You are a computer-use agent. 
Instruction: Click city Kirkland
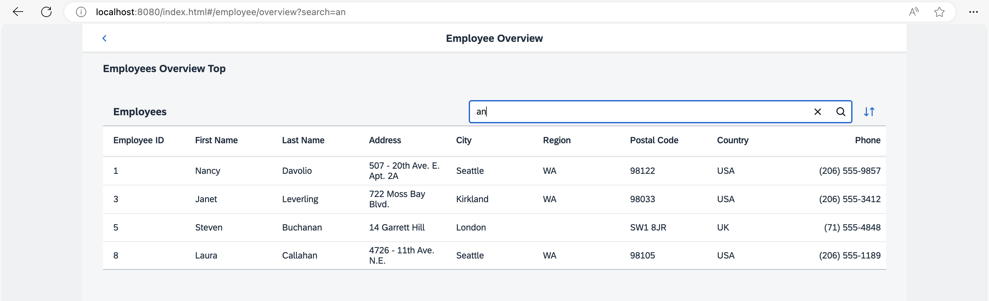[472, 199]
